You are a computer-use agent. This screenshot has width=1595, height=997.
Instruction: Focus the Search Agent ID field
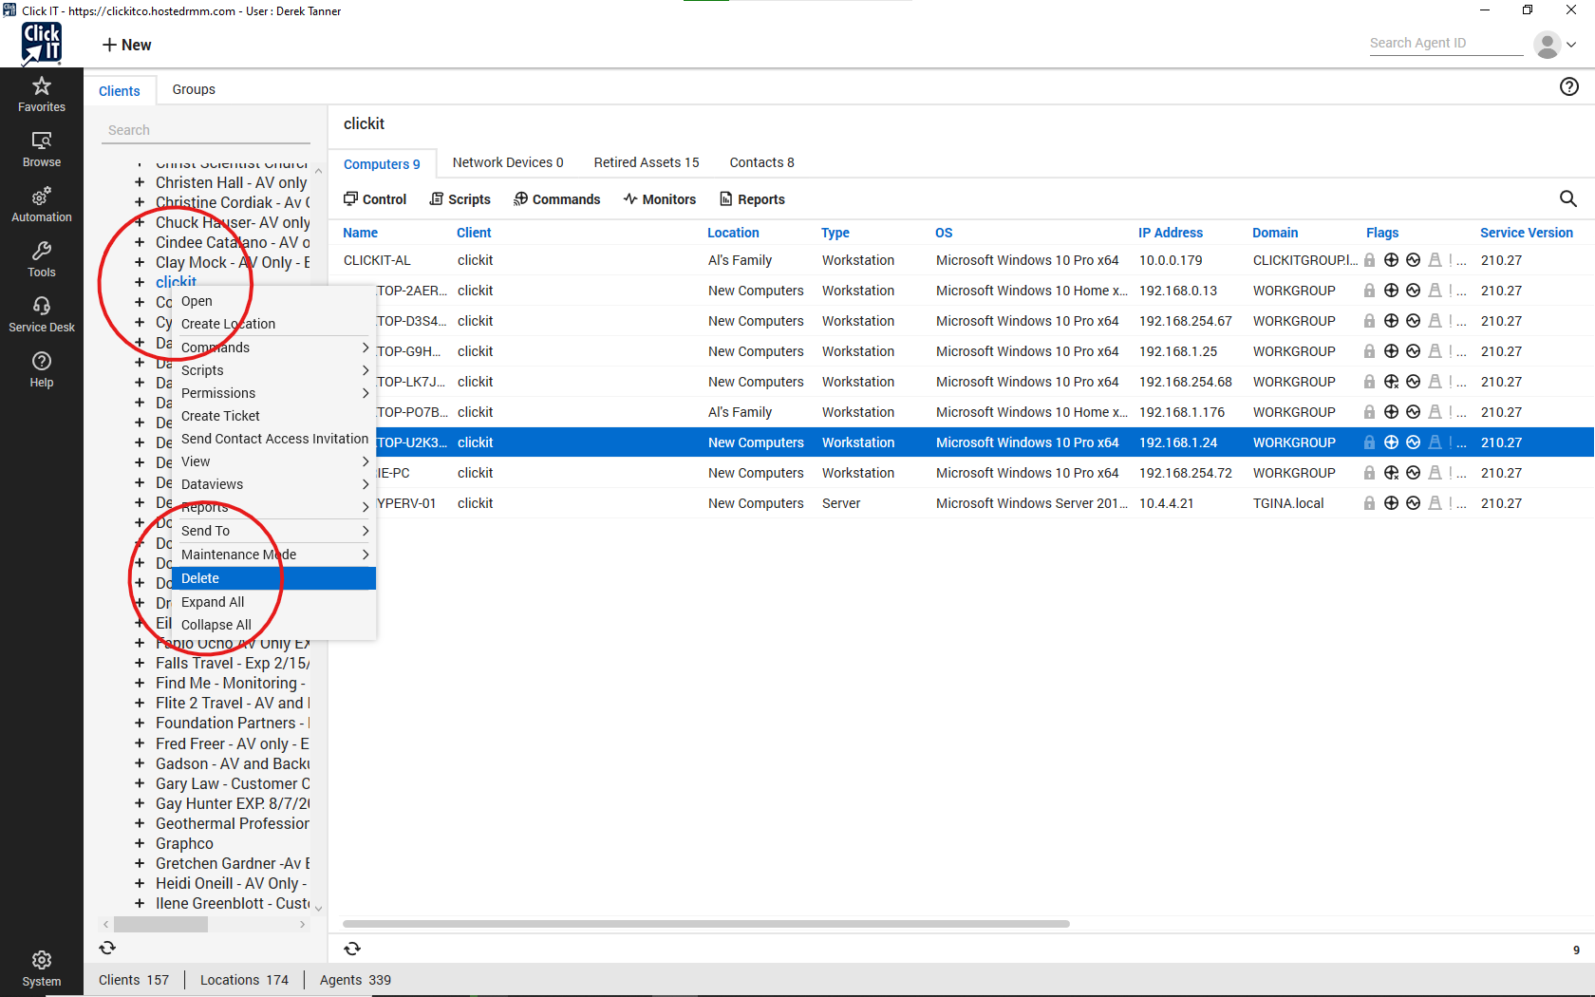[x=1445, y=43]
